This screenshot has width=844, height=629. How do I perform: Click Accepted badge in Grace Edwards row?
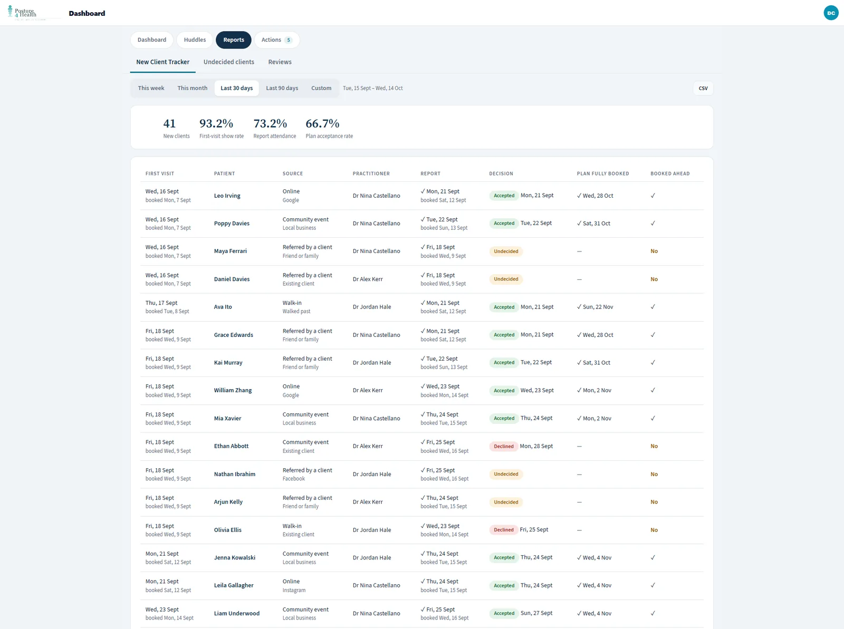504,335
